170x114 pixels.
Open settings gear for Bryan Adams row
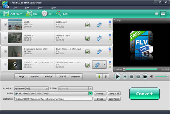click(x=110, y=49)
